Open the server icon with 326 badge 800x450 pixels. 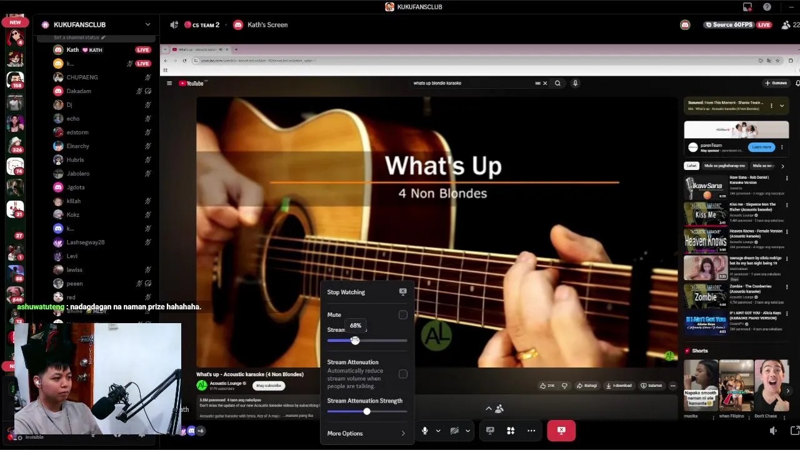pyautogui.click(x=15, y=144)
